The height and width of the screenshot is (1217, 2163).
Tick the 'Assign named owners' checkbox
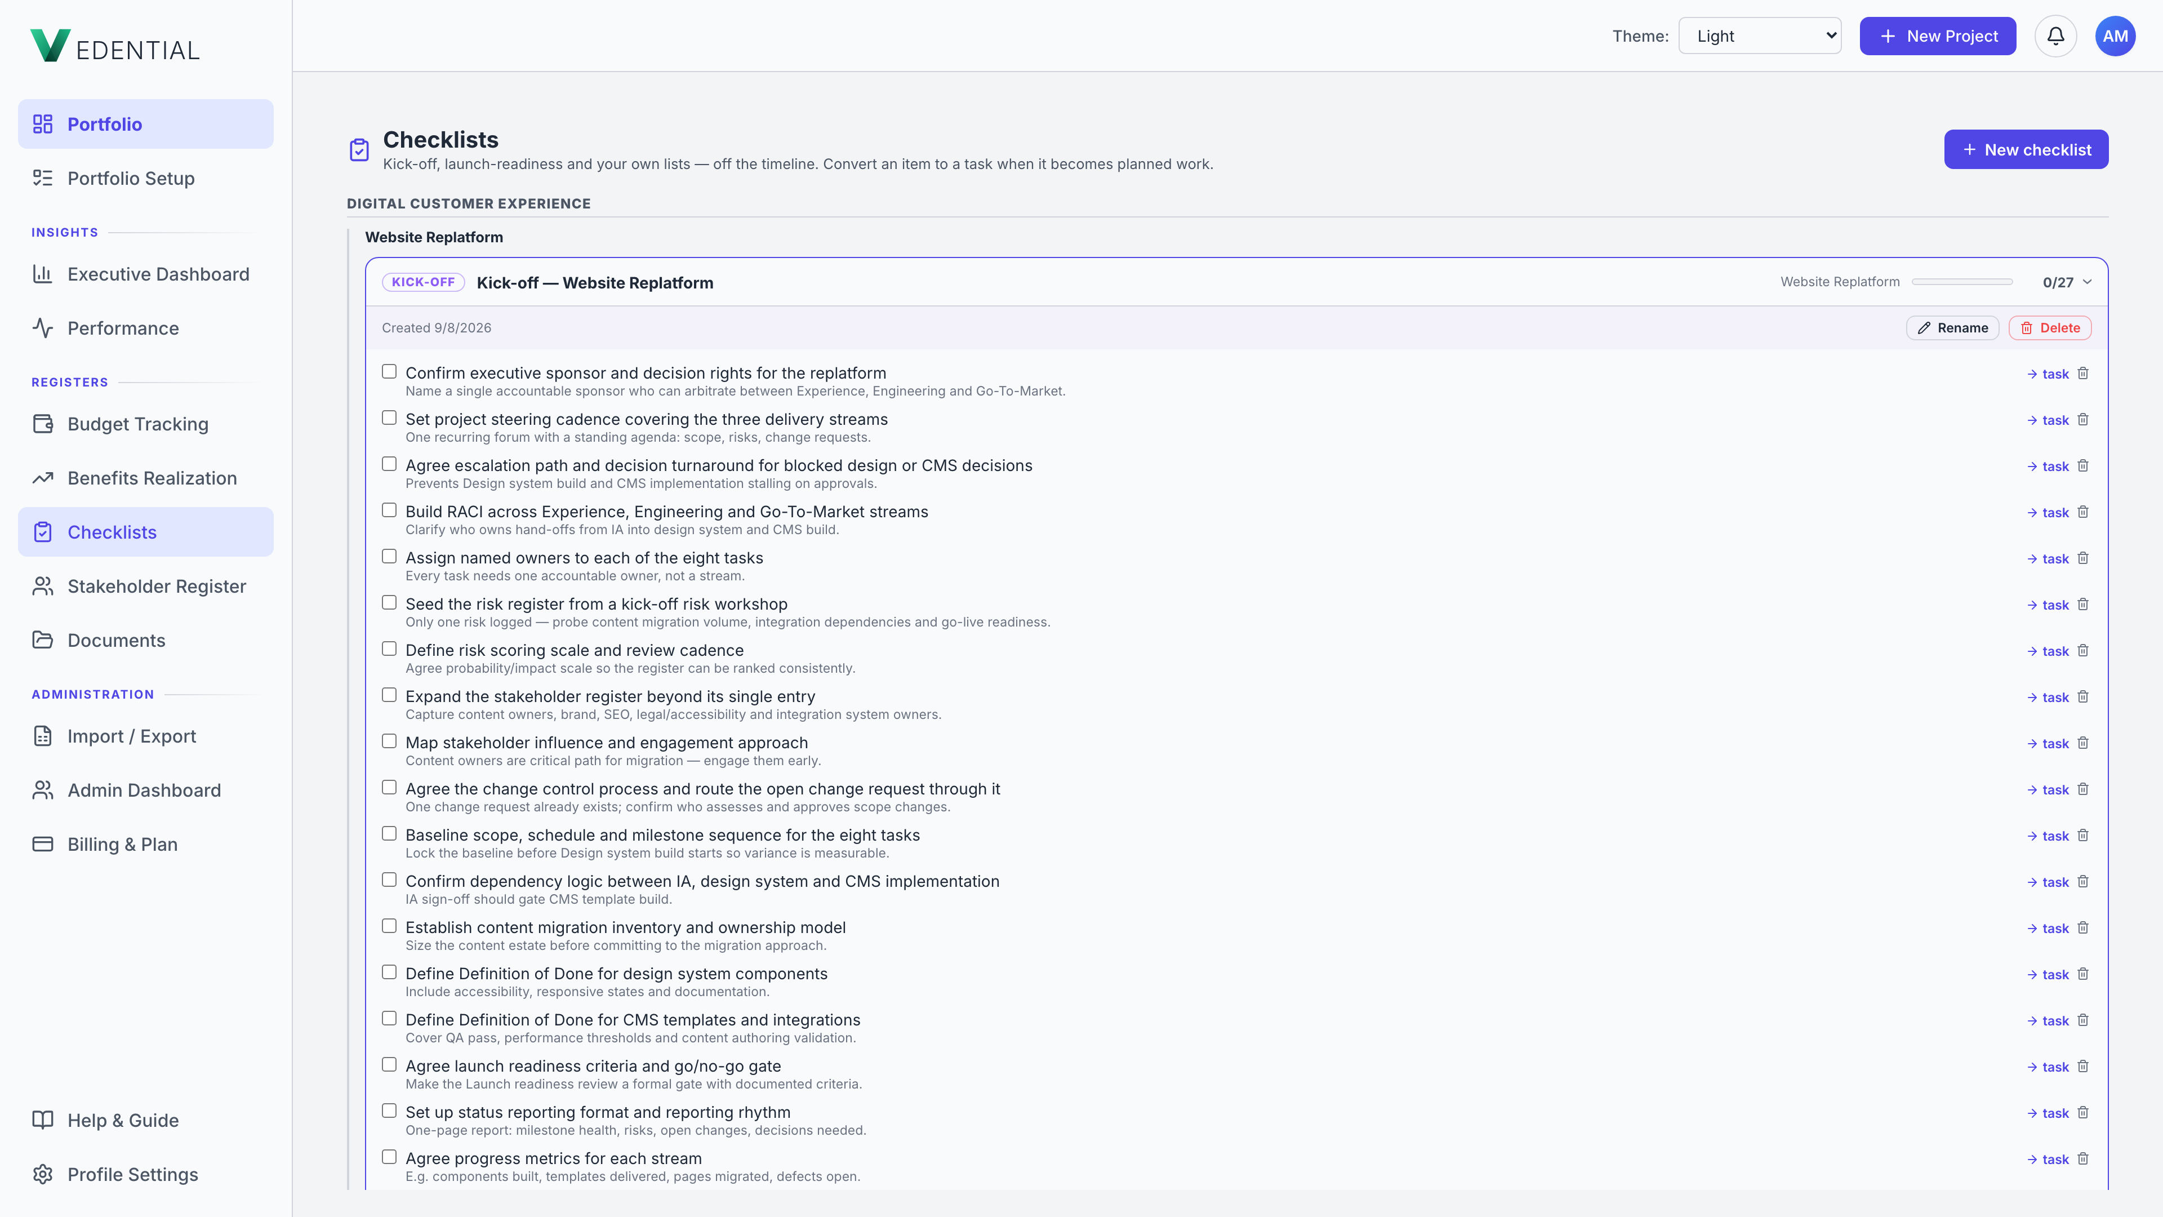(x=390, y=556)
